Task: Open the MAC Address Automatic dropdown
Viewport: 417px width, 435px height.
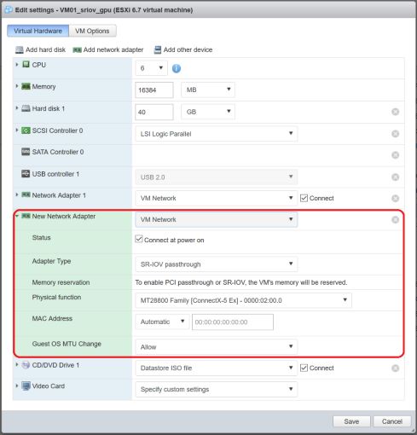Action: point(162,322)
